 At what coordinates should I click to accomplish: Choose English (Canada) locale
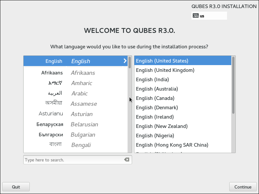click(183, 98)
